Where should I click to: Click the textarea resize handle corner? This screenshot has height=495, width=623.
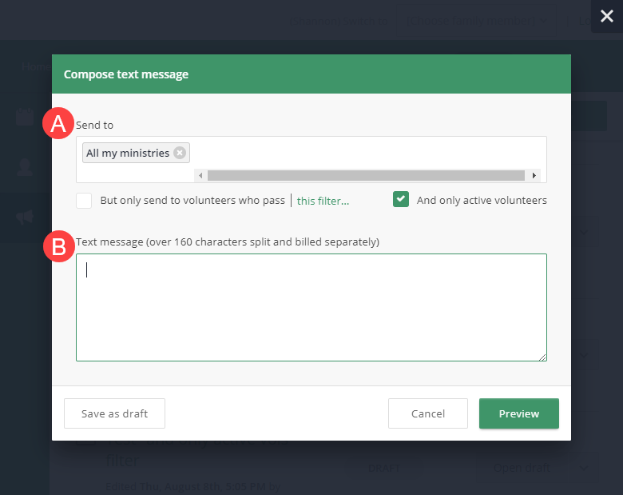pos(542,357)
